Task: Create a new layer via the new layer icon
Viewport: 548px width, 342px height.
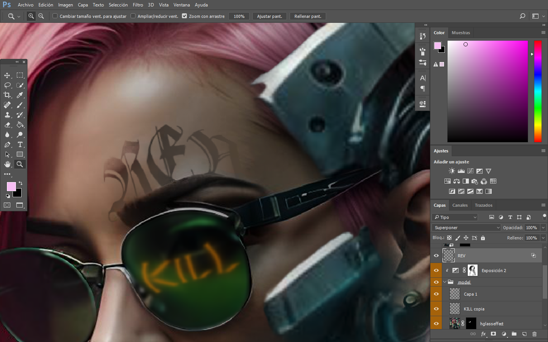Action: click(524, 334)
